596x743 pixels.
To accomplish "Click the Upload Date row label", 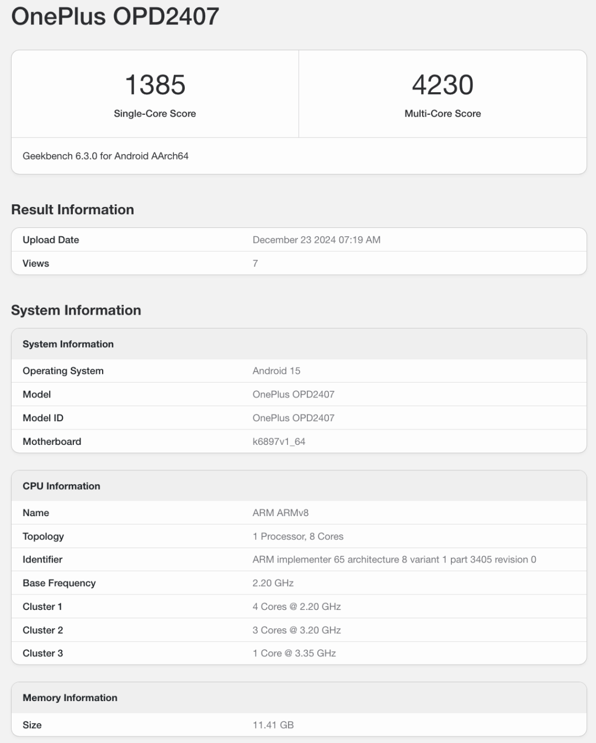I will click(x=51, y=240).
